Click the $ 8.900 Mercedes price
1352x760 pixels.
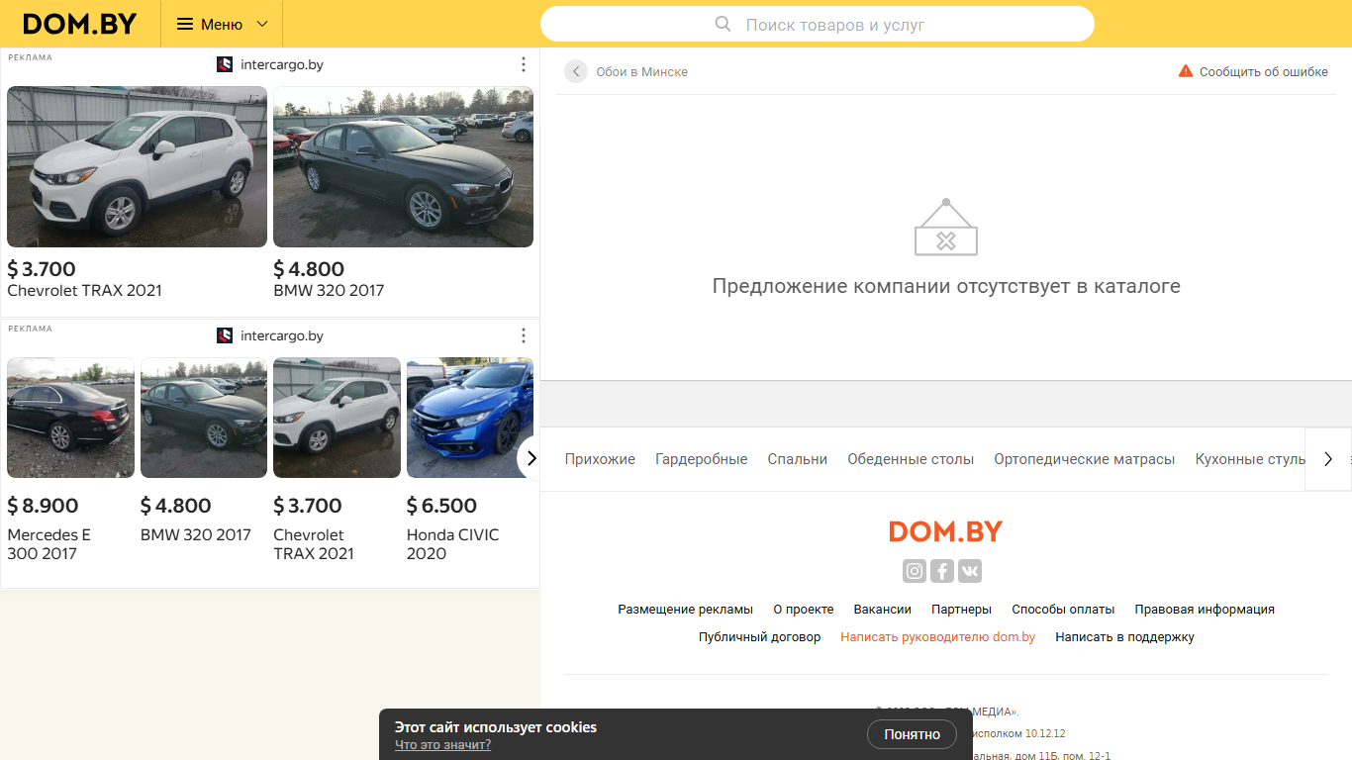point(43,506)
